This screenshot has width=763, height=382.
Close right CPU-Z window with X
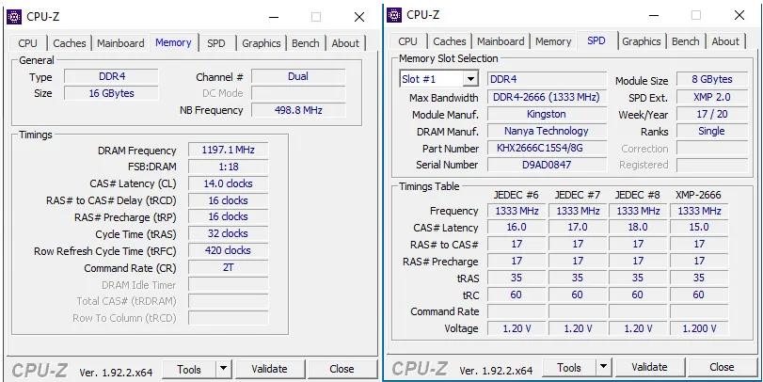[x=739, y=15]
